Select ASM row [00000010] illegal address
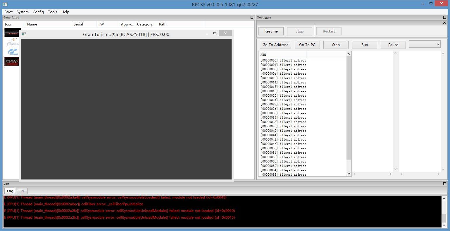 pos(283,78)
